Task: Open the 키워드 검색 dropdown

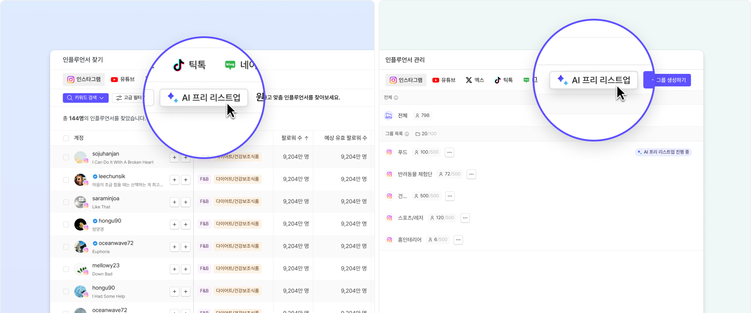Action: [x=86, y=98]
